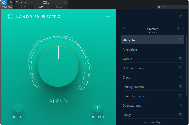Click the first category page dot
This screenshot has width=189, height=125.
pyautogui.click(x=149, y=32)
